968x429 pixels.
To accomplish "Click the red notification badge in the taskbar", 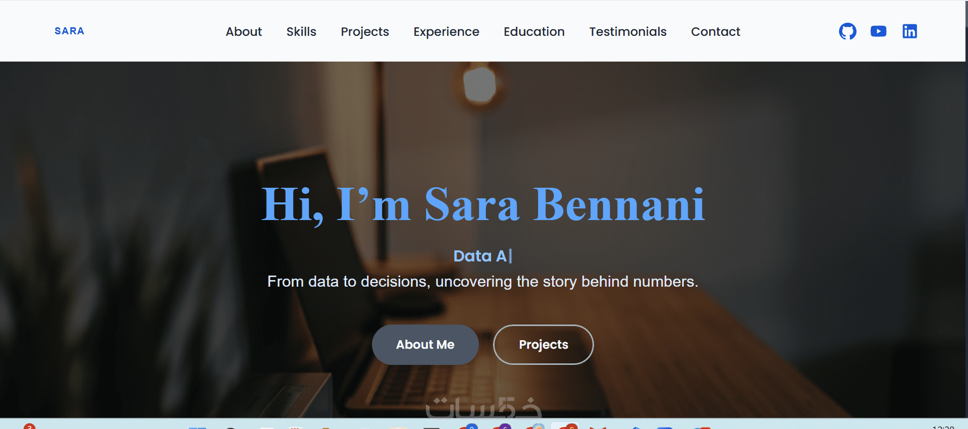I will [x=30, y=426].
